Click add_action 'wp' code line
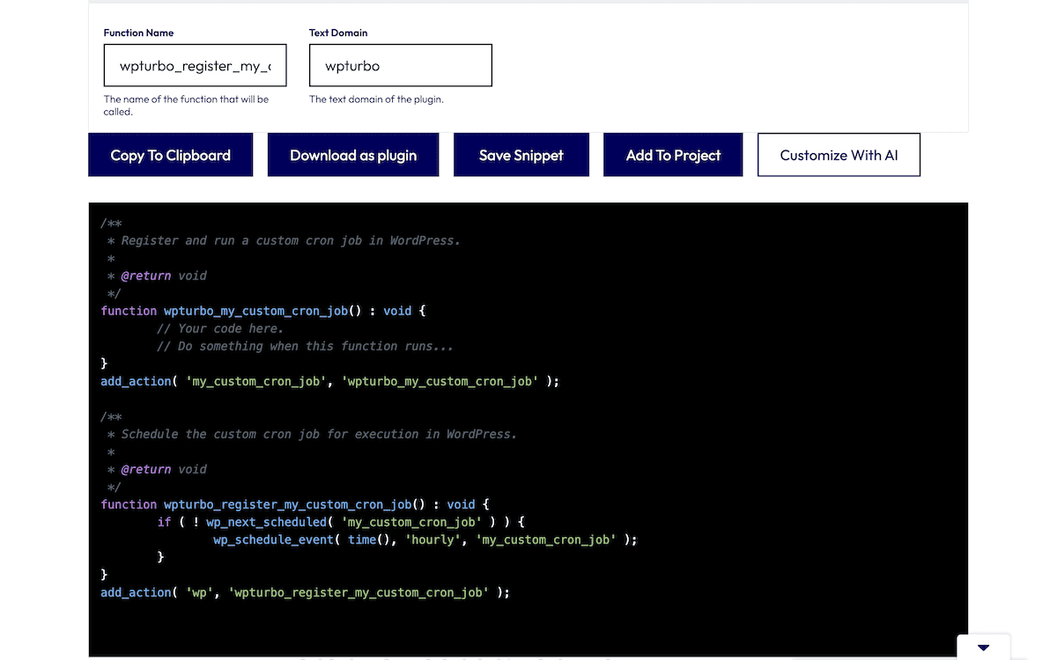Image resolution: width=1057 pixels, height=660 pixels. pyautogui.click(x=306, y=592)
